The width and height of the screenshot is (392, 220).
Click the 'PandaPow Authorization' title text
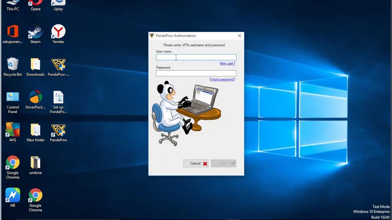(176, 36)
